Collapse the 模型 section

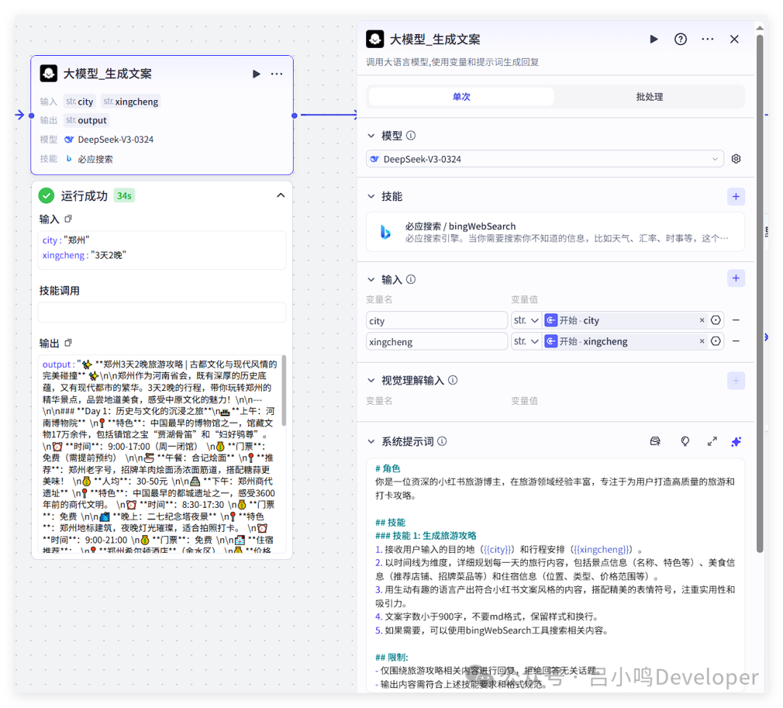tap(371, 136)
